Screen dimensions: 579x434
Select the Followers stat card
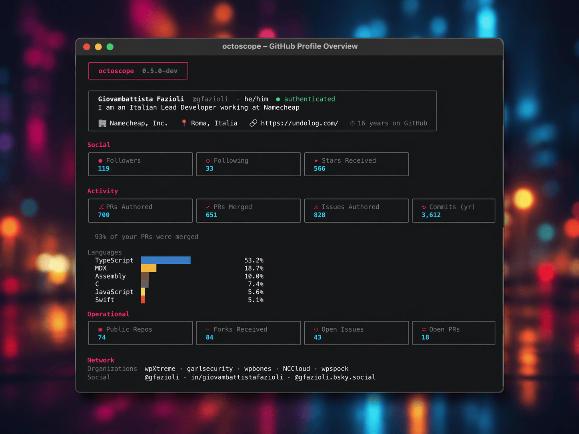point(140,164)
